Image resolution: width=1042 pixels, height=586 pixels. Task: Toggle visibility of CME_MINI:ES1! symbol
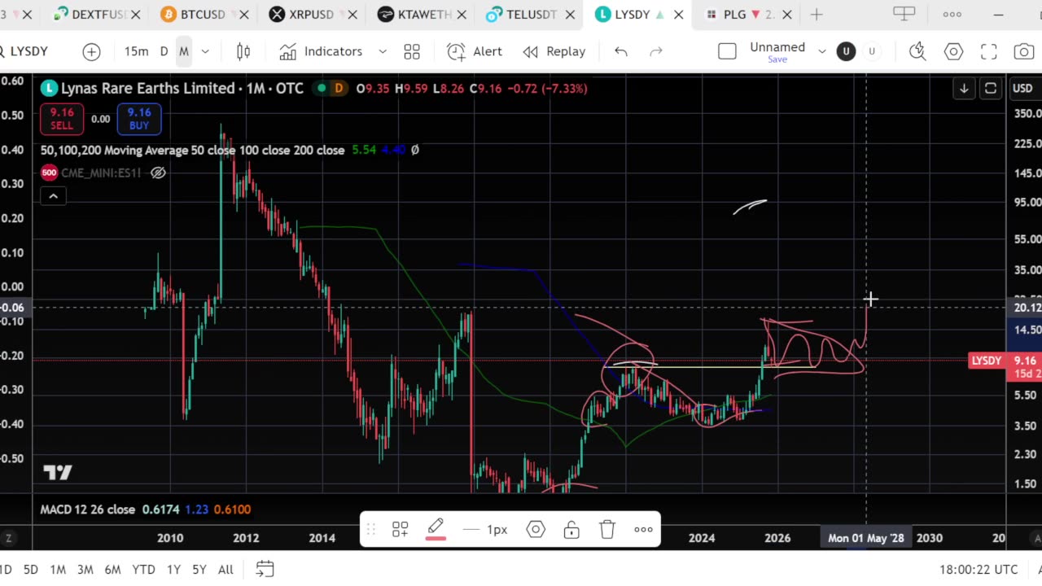click(x=158, y=173)
